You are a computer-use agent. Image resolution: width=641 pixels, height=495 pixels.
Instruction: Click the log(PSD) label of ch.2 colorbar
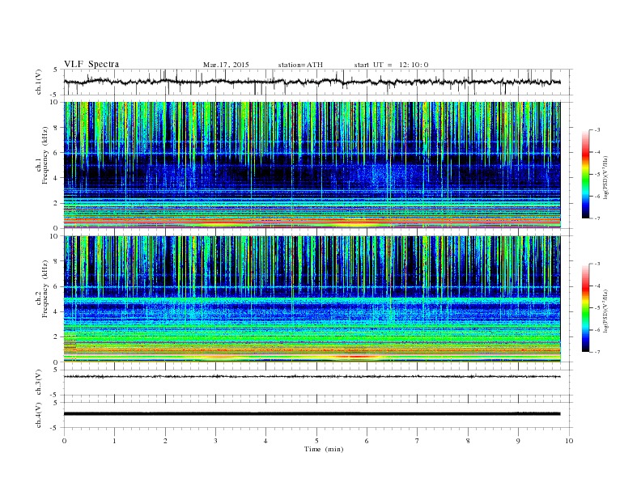pyautogui.click(x=606, y=311)
